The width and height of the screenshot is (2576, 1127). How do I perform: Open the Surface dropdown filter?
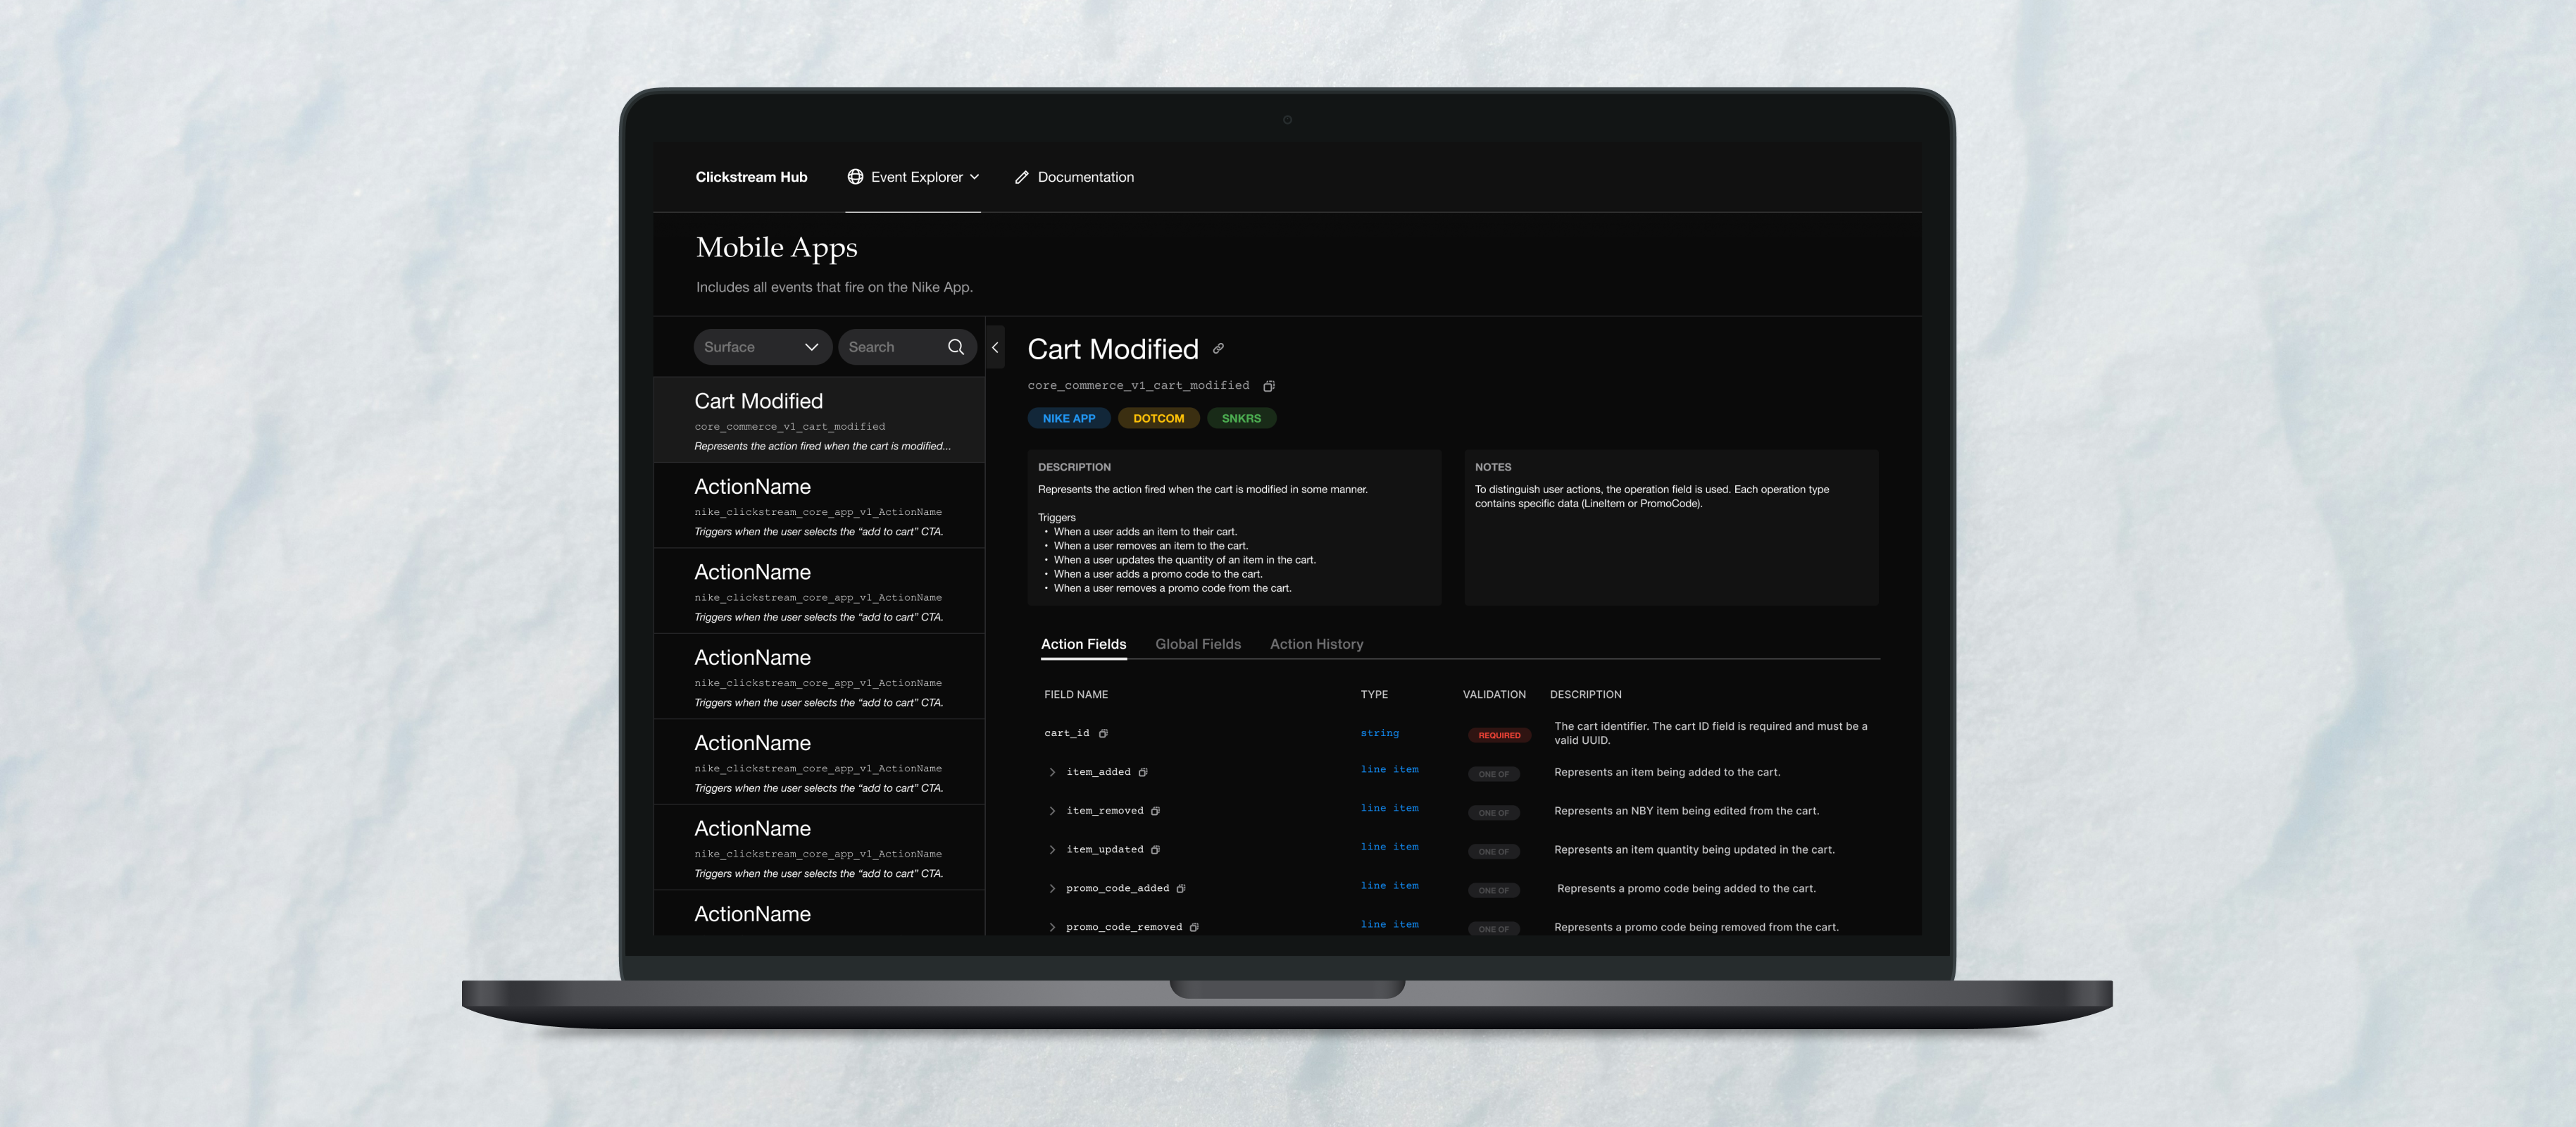click(x=762, y=347)
